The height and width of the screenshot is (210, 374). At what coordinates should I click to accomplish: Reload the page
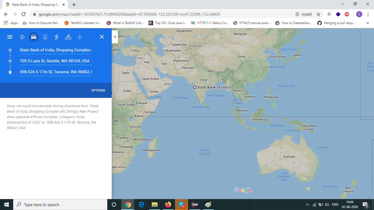(x=24, y=14)
